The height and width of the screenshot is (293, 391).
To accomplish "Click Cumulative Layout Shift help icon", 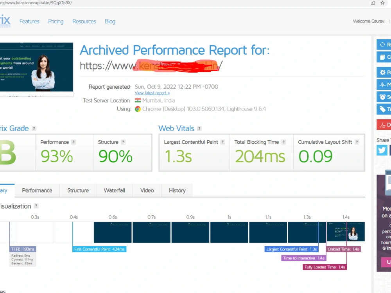I will coord(357,142).
